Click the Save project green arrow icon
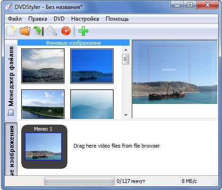The height and width of the screenshot is (190, 222). (x=39, y=31)
